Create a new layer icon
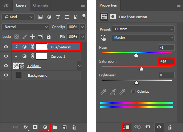183x132 pixels. pos(65,127)
